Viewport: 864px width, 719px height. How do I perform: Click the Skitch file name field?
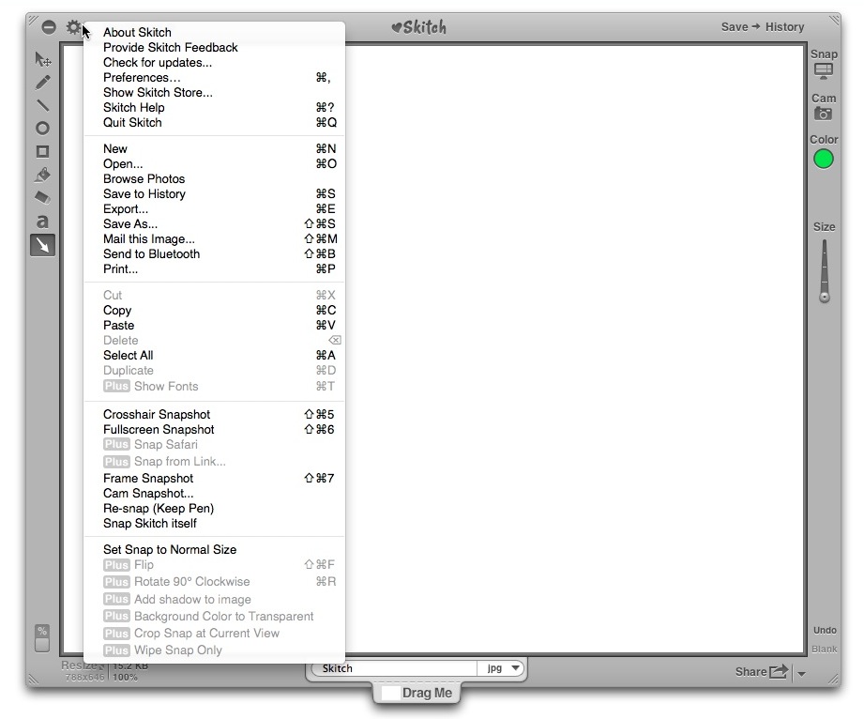coord(394,668)
